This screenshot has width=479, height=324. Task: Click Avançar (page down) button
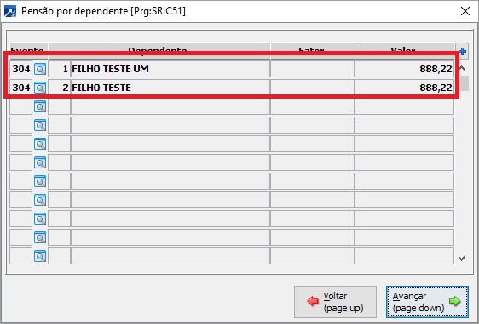pos(427,302)
